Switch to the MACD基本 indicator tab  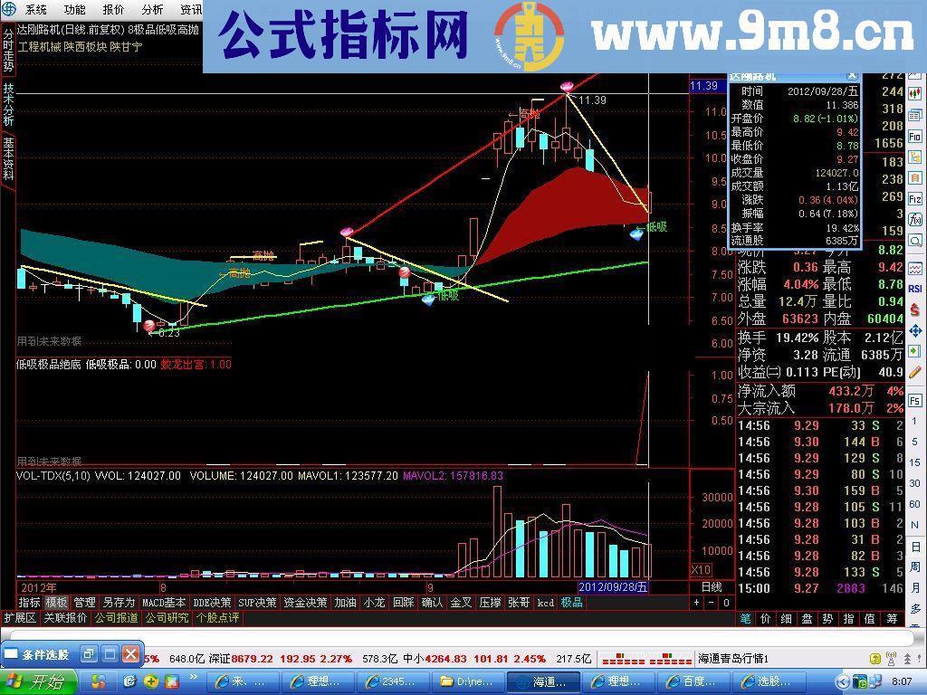pyautogui.click(x=164, y=603)
